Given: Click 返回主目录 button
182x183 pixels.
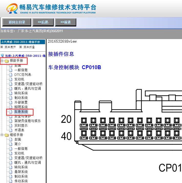Looking at the screenshot, I should pyautogui.click(x=17, y=22).
